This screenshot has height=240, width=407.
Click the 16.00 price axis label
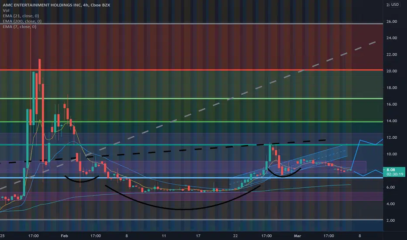(x=391, y=104)
